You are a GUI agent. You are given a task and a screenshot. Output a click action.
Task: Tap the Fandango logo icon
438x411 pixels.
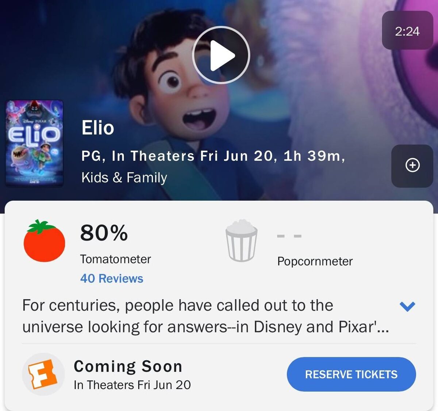point(43,374)
